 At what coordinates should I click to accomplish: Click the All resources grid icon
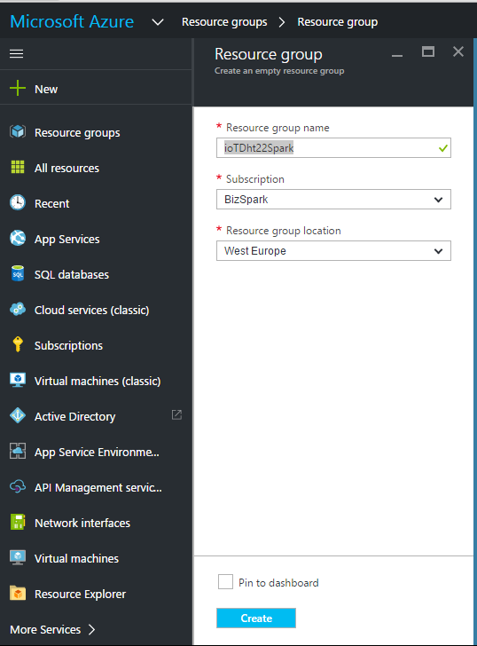coord(18,167)
